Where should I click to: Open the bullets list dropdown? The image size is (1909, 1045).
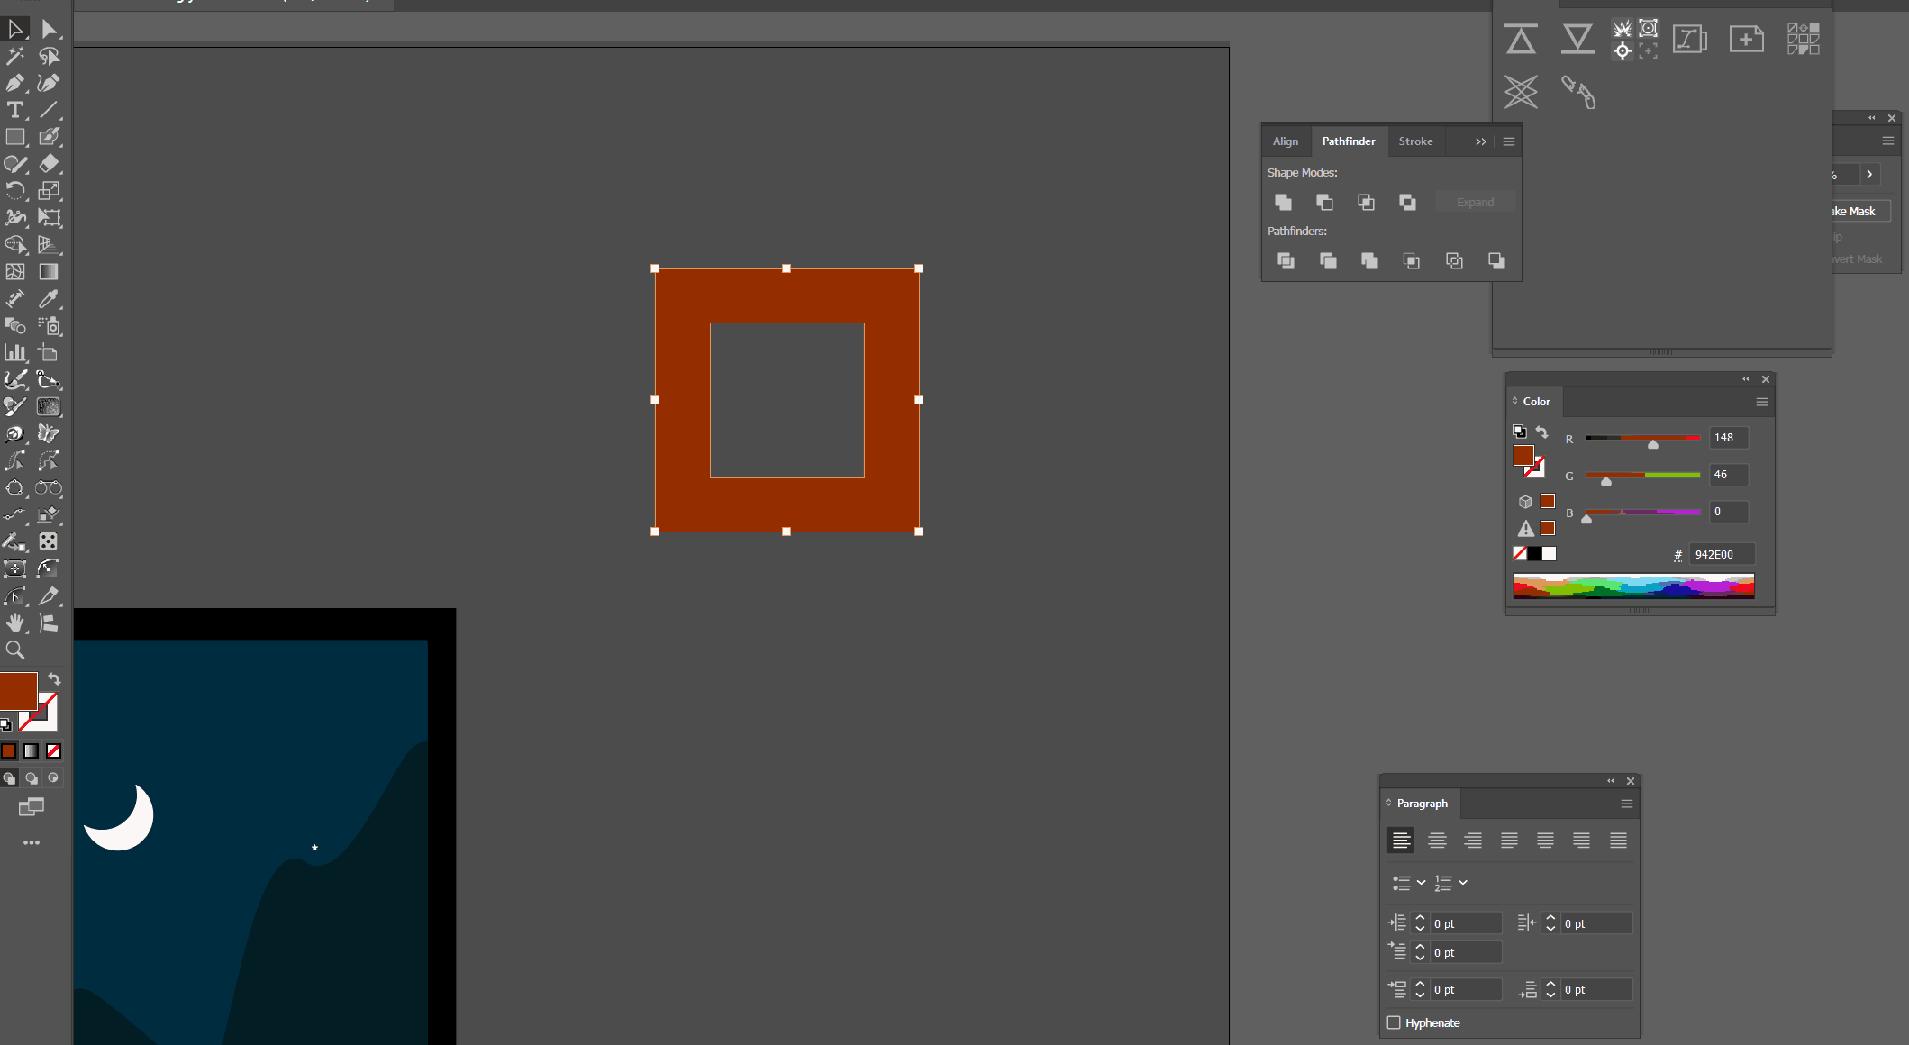1421,883
